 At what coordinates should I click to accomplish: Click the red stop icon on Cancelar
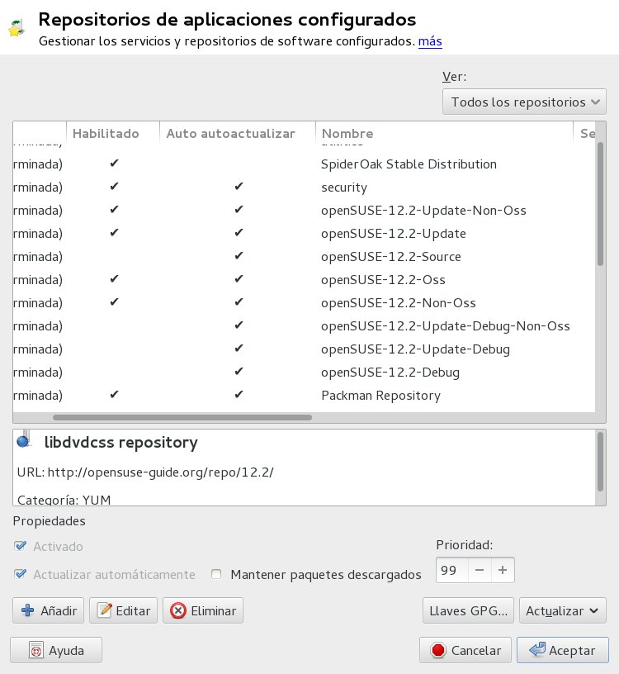438,650
